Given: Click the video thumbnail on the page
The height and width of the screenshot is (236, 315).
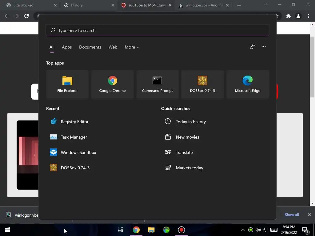Looking at the screenshot, I should 27,155.
